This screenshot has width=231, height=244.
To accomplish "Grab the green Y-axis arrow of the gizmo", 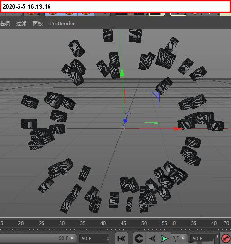I will (122, 73).
